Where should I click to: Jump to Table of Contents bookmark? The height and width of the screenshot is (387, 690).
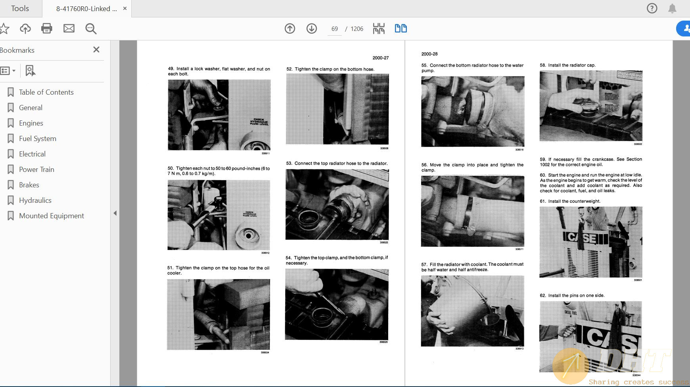pyautogui.click(x=46, y=92)
